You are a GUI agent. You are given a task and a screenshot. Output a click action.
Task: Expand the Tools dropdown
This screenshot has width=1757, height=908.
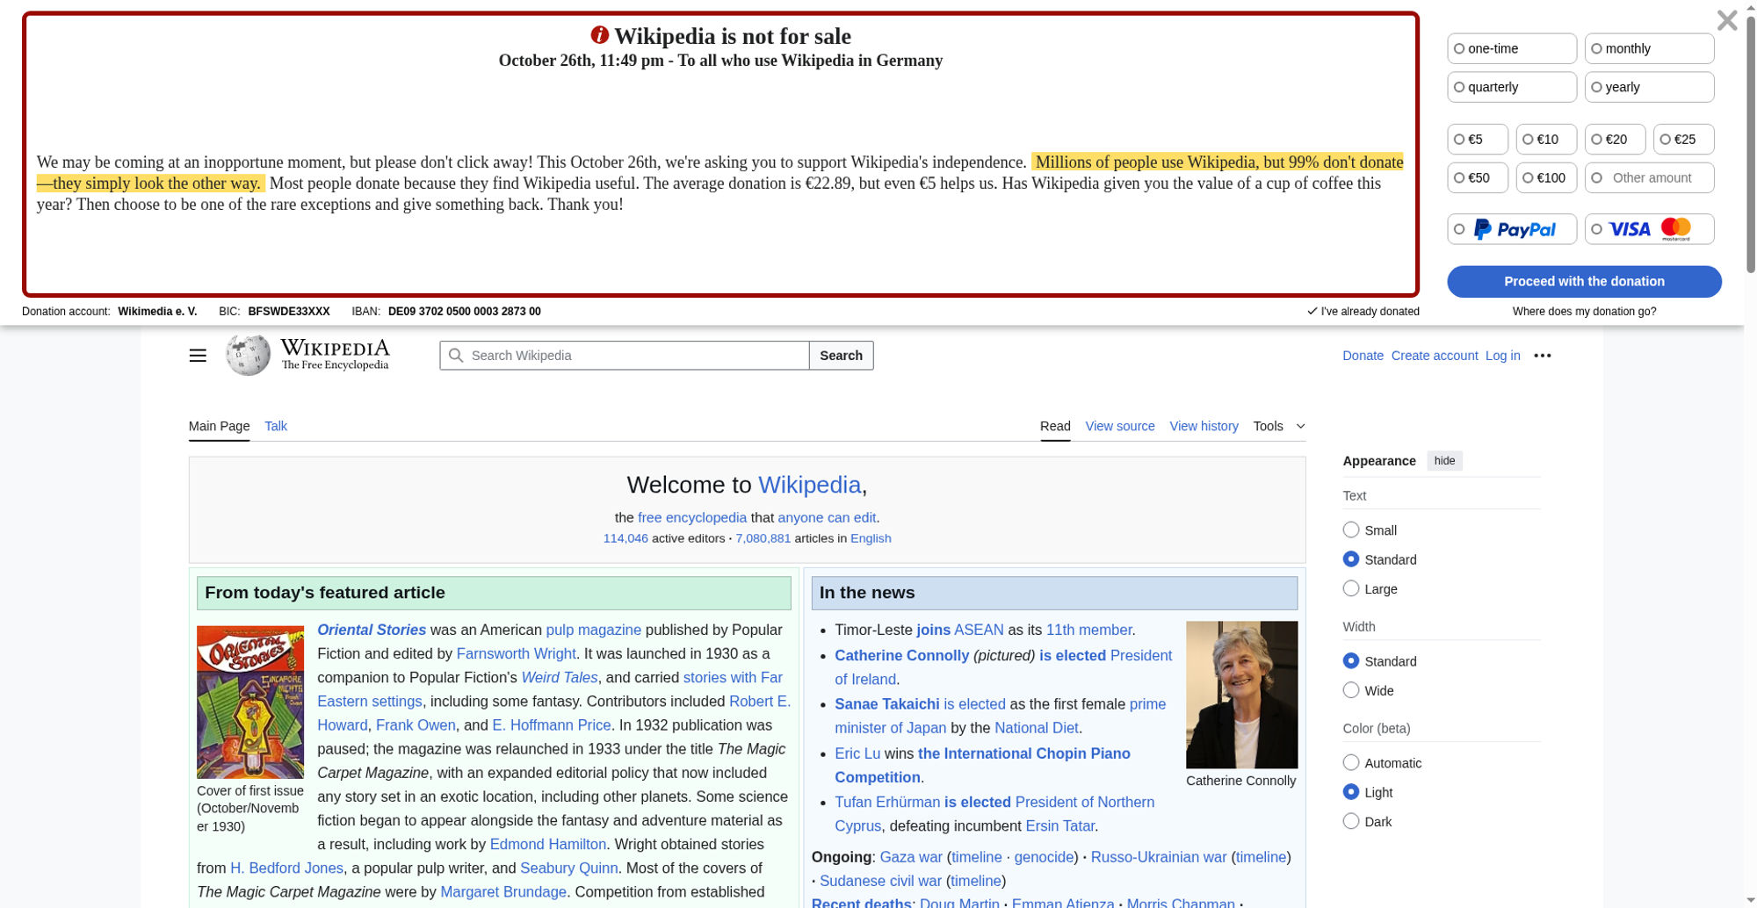pos(1278,426)
